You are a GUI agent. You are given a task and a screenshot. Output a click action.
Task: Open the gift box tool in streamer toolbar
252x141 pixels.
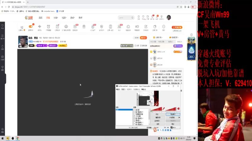pos(84,27)
